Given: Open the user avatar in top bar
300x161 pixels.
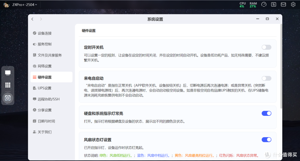Looking at the screenshot, I should click(x=6, y=5).
